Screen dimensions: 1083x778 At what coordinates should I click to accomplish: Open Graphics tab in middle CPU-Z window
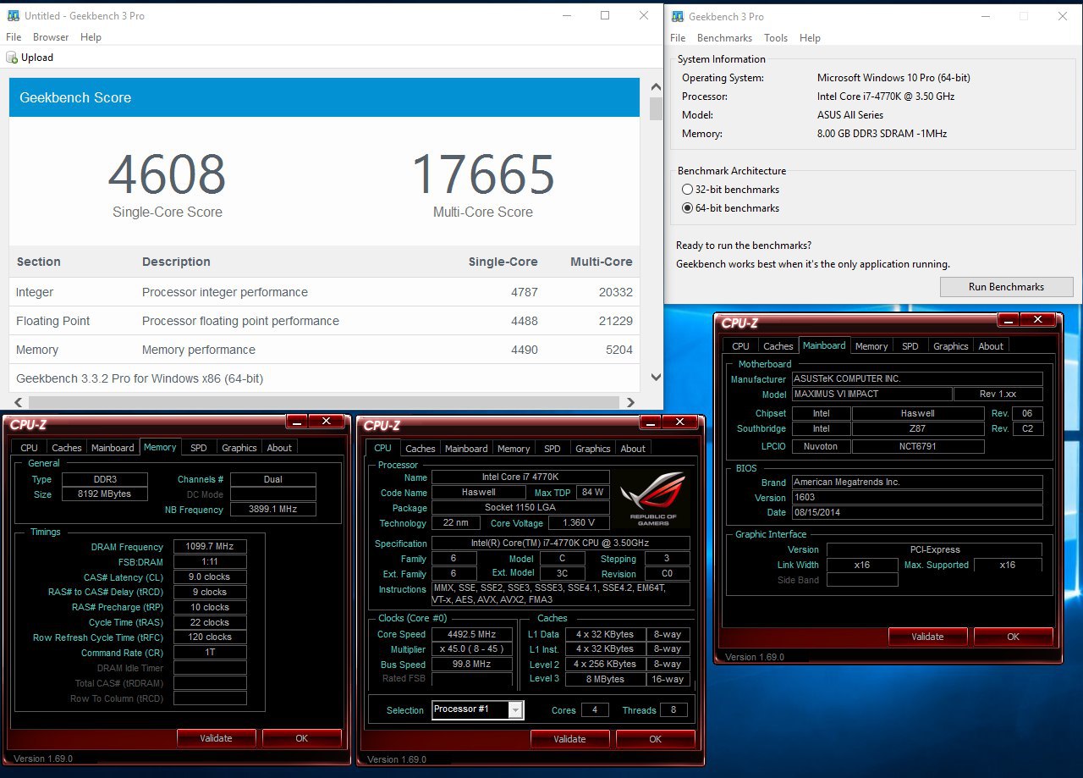(592, 449)
